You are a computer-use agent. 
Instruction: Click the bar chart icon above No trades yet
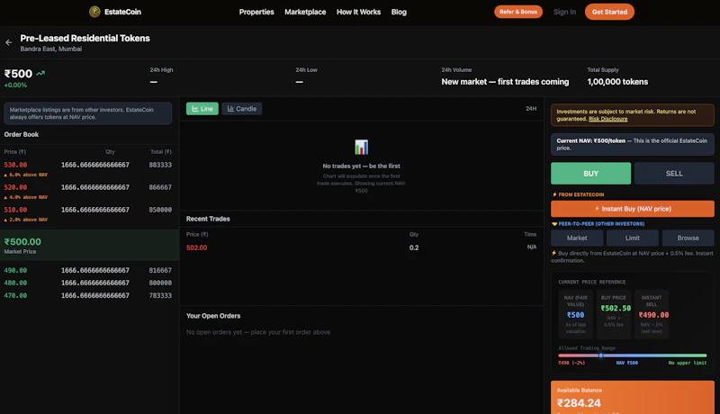coord(362,147)
